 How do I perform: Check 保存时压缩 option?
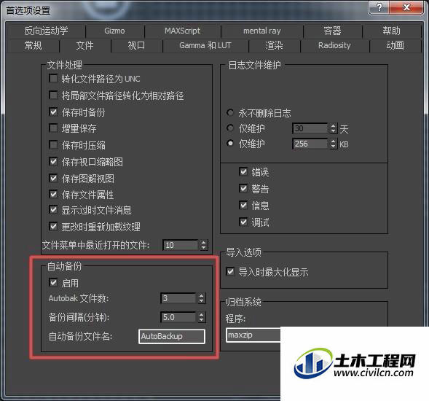pyautogui.click(x=53, y=145)
